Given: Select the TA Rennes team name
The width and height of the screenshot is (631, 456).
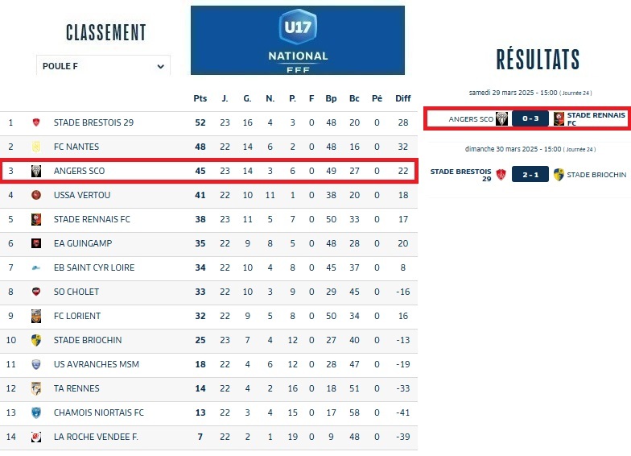Looking at the screenshot, I should 76,388.
